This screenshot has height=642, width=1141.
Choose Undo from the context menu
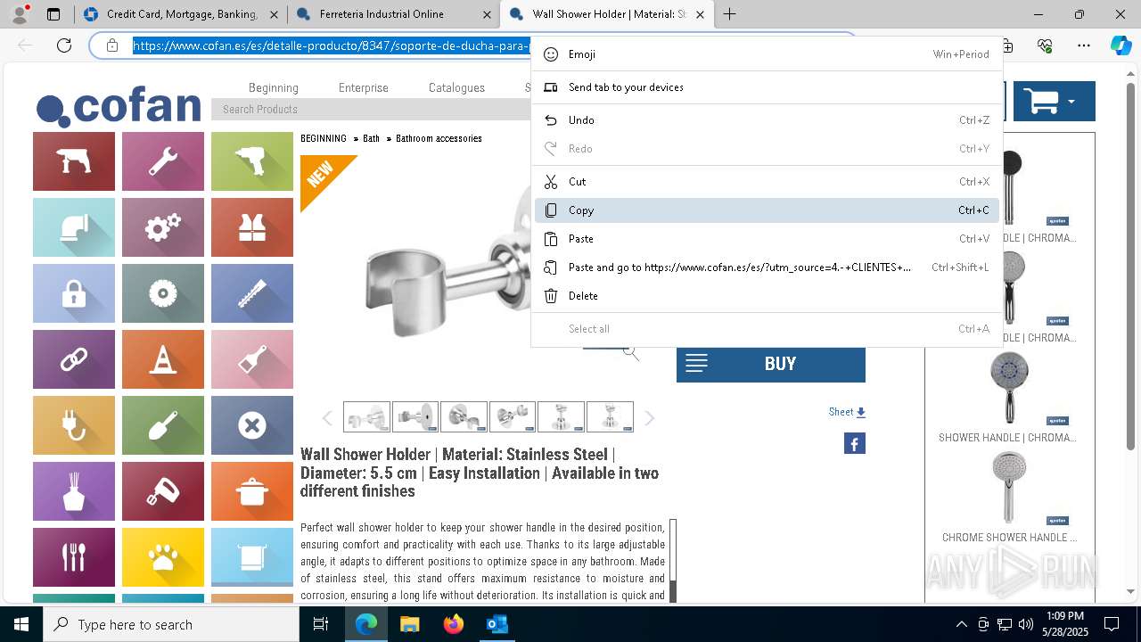(x=767, y=120)
